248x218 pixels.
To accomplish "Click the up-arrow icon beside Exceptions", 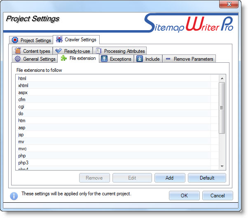I will 104,59.
